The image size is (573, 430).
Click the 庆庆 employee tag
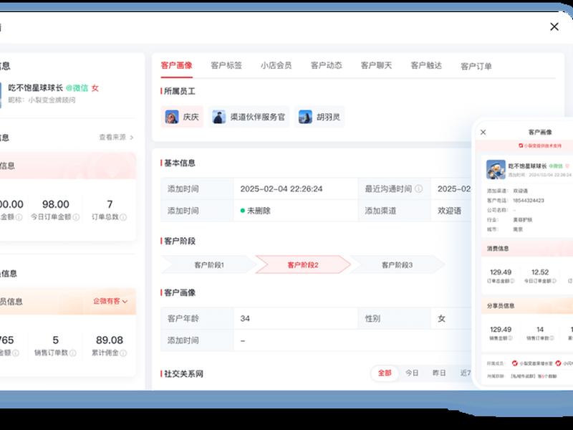pos(182,117)
